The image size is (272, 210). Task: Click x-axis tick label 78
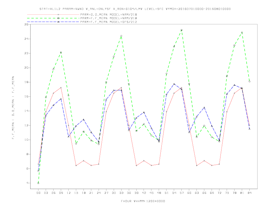tap(235, 193)
